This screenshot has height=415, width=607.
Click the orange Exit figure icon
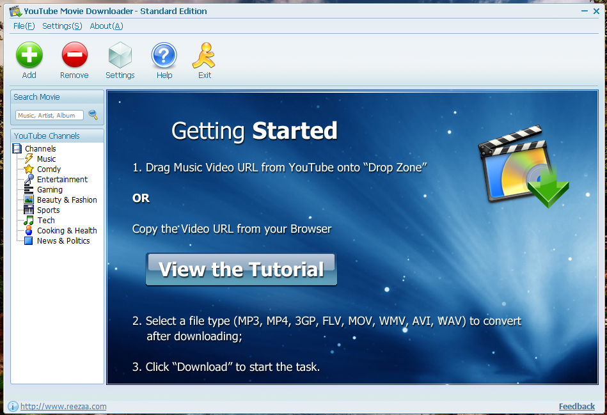coord(204,56)
